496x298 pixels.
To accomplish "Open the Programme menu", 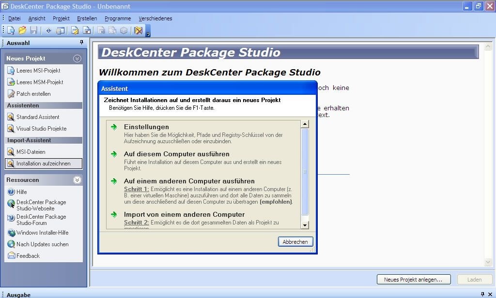I will tap(118, 18).
